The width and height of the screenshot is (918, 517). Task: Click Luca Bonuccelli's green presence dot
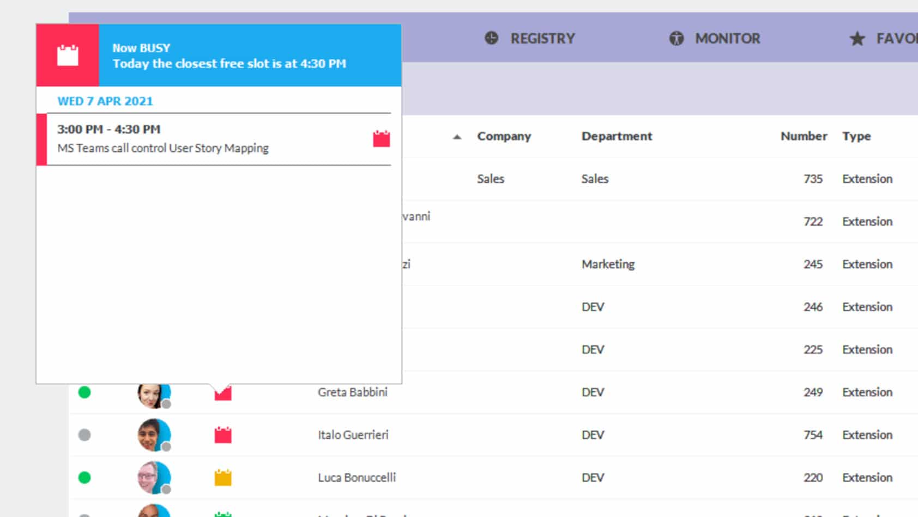84,478
